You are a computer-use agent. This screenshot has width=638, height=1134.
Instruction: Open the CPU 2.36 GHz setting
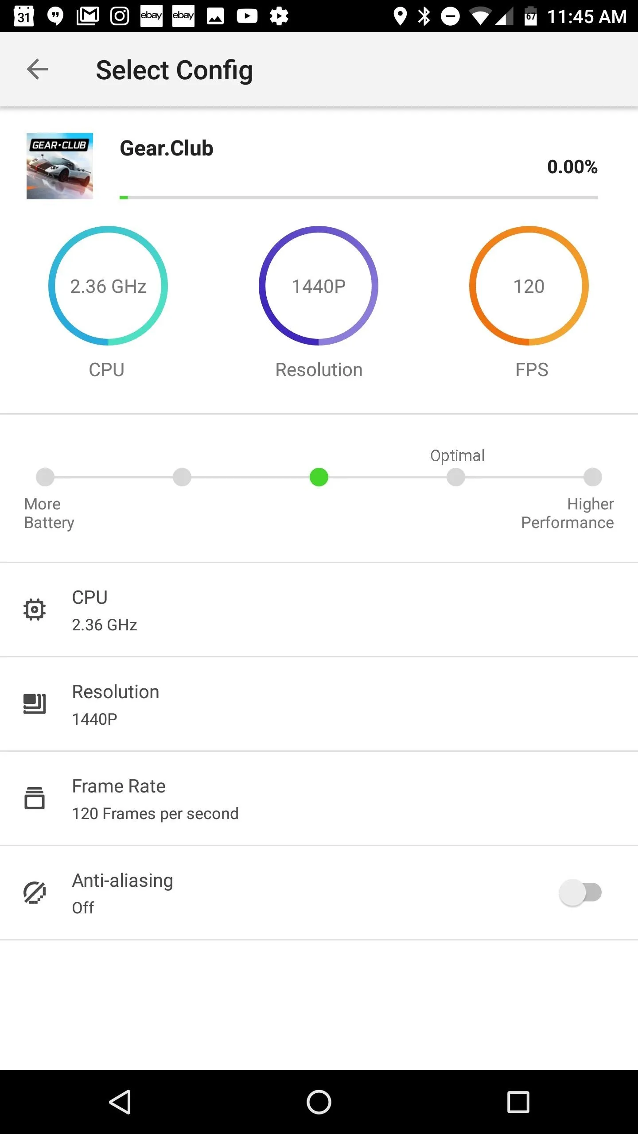[319, 610]
